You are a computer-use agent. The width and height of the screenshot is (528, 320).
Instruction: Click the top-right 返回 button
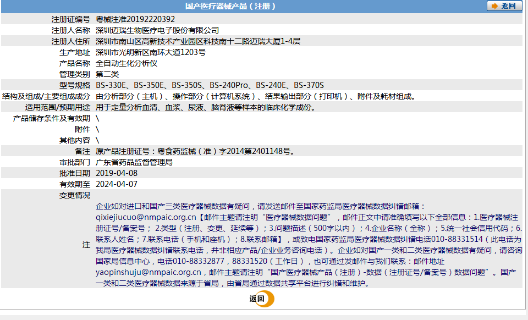[x=504, y=6]
